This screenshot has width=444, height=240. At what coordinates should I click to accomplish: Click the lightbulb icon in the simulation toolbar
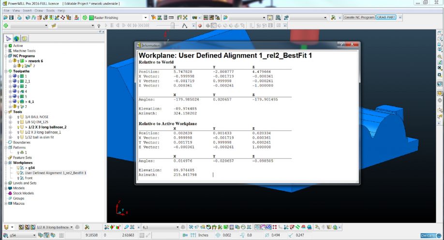point(99,26)
